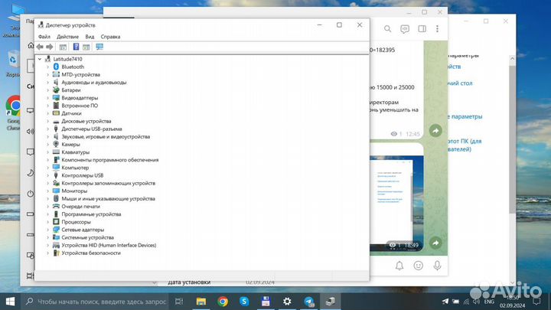
Task: Click the Видеоадаптеры display adapter icon
Action: tap(56, 97)
